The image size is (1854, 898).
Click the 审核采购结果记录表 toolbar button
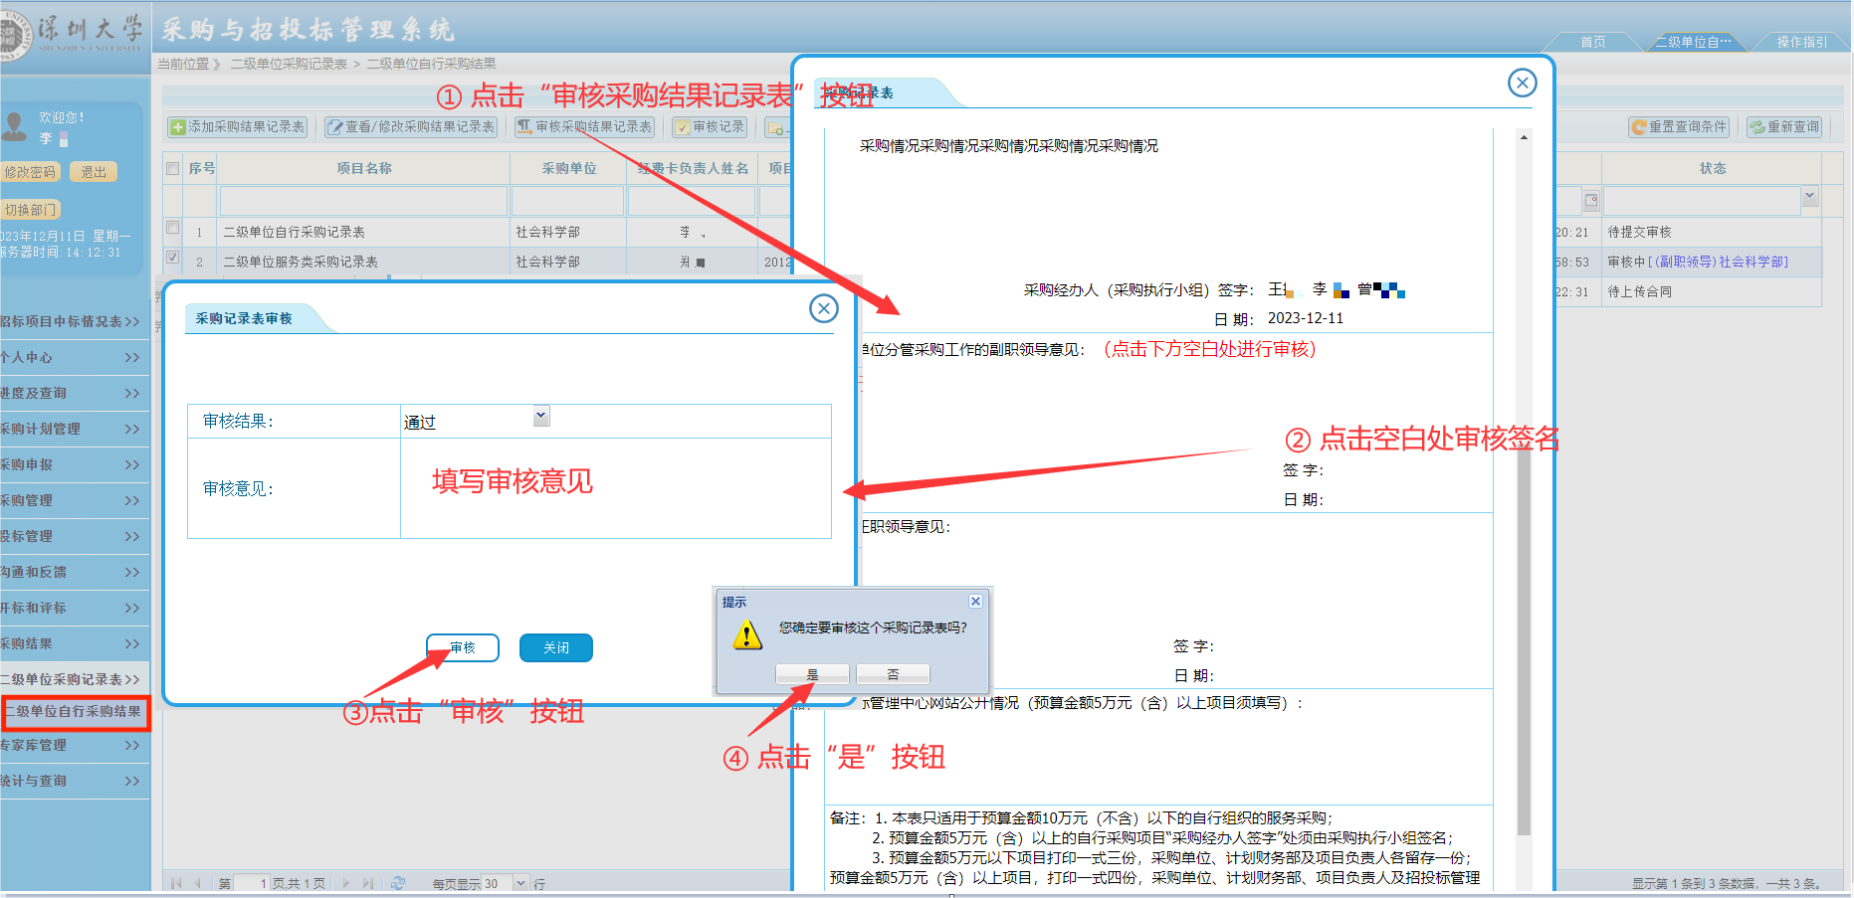click(584, 127)
